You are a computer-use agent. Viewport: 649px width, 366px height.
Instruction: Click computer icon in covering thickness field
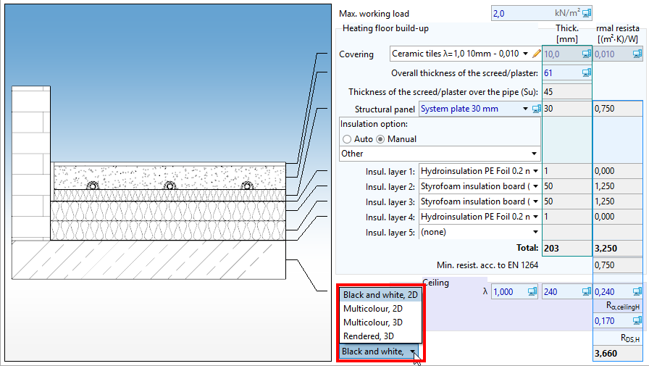click(587, 54)
